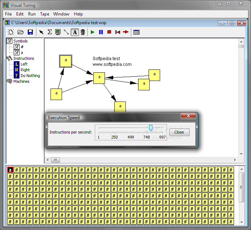Click the canvas horizontal scrollbar thumb
The image size is (251, 230).
pos(56,160)
